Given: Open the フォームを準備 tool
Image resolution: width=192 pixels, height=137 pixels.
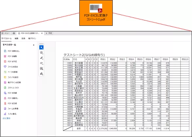Looking at the screenshot, I should coord(11,109).
